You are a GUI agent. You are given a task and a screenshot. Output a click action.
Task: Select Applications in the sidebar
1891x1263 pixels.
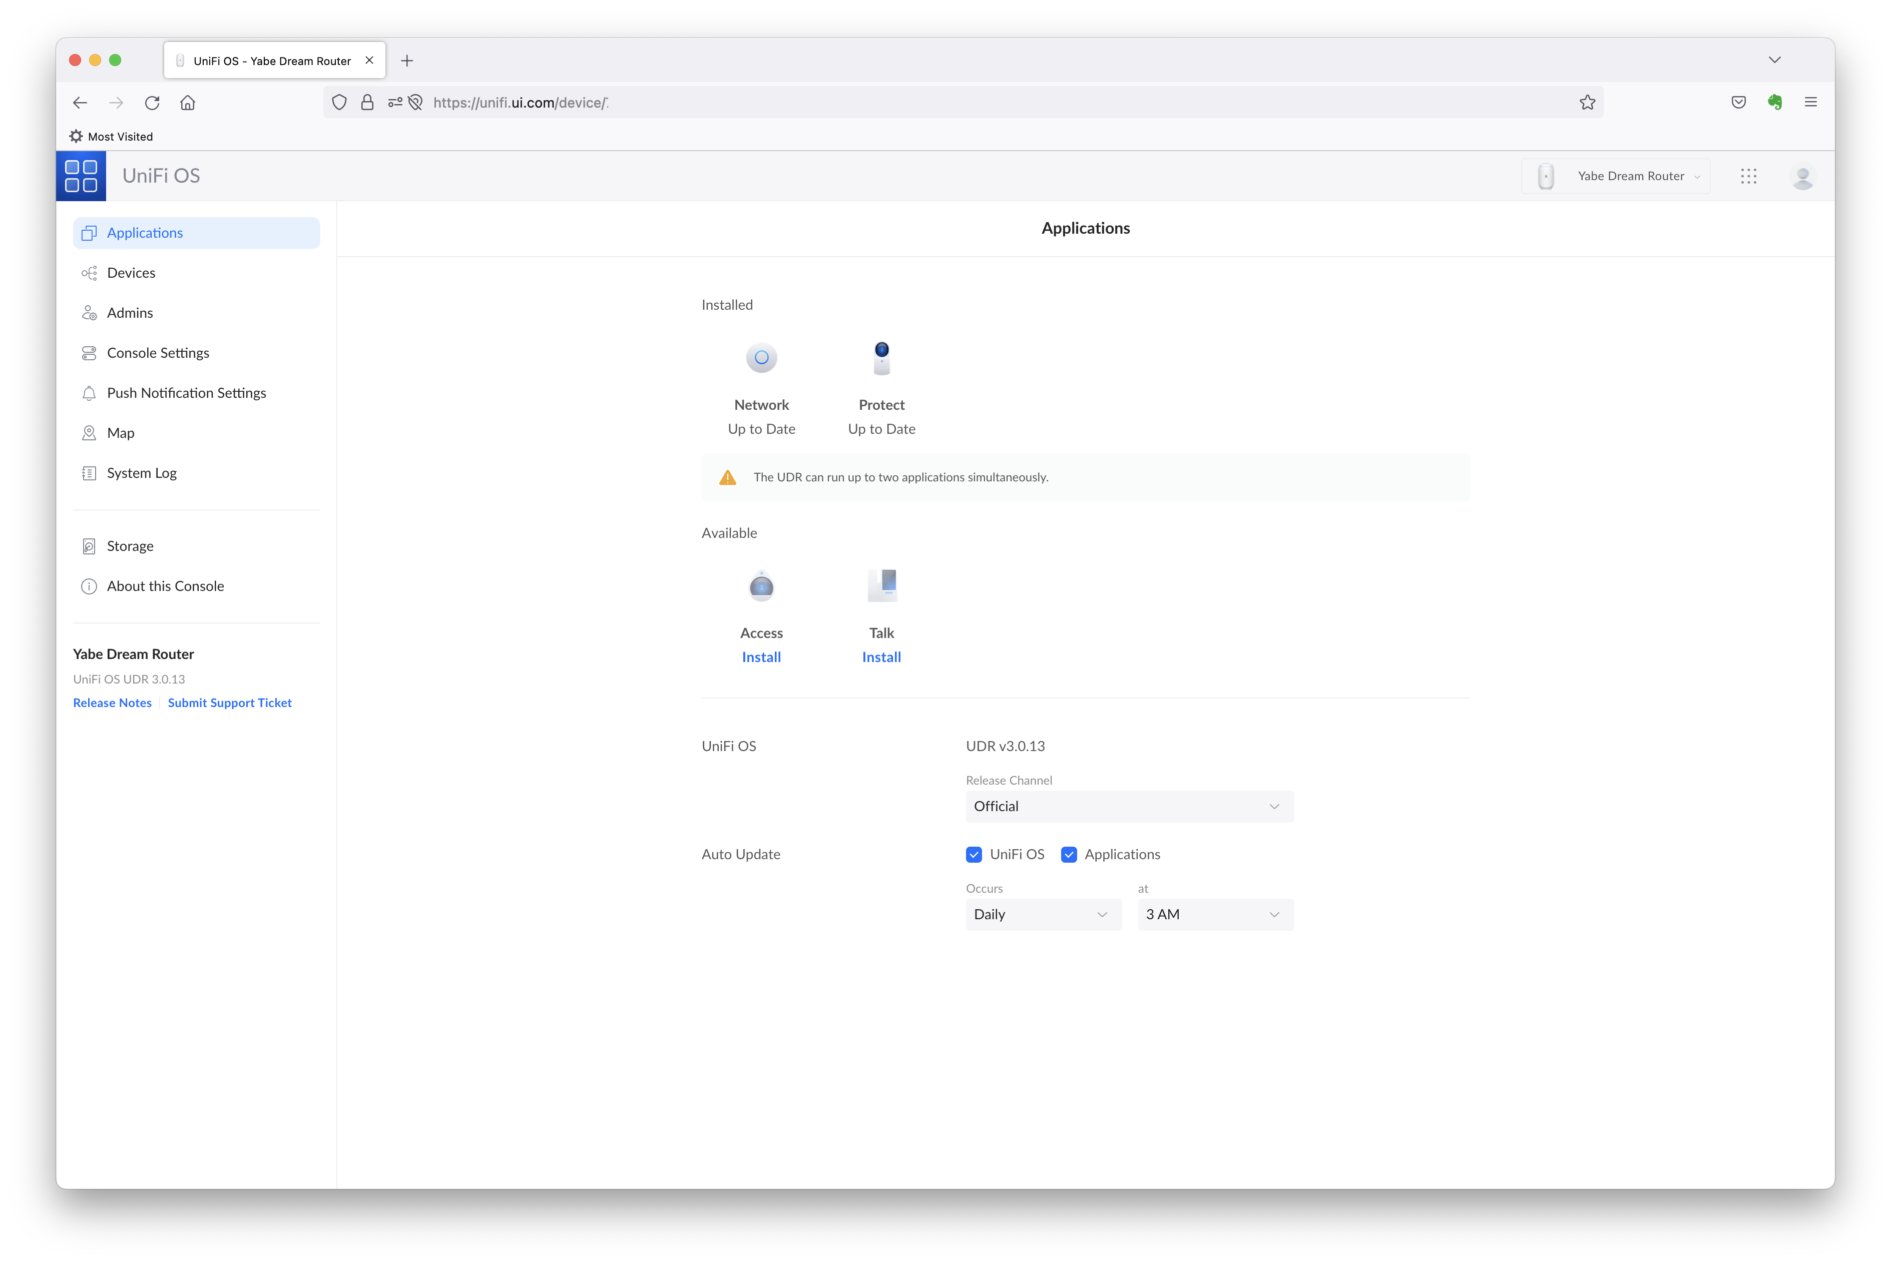197,233
